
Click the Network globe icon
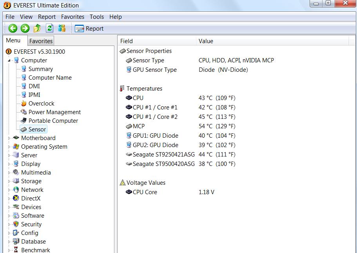16,189
